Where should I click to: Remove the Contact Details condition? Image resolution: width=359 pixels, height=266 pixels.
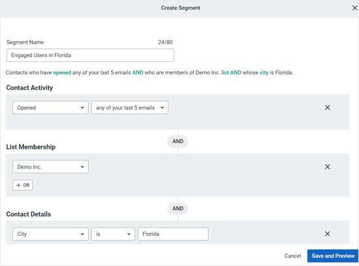[328, 234]
